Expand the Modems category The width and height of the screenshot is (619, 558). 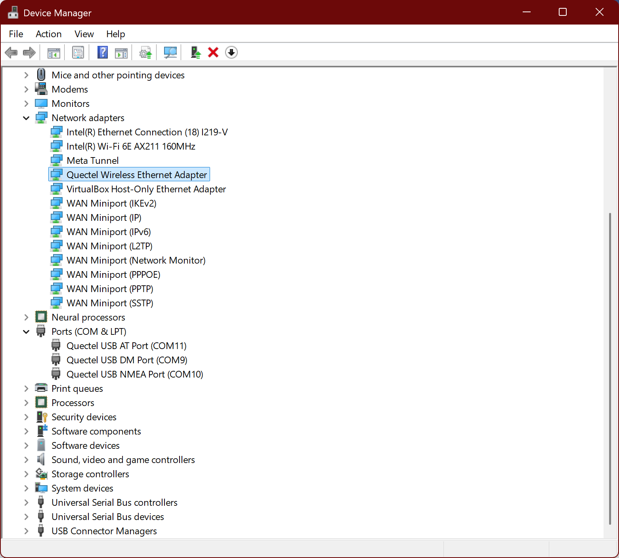point(26,89)
